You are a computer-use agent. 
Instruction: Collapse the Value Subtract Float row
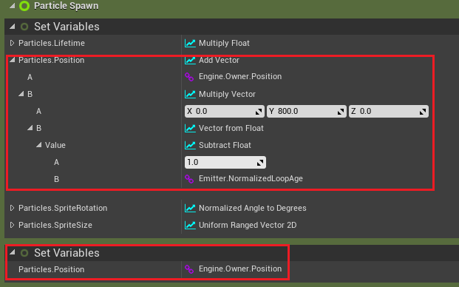click(x=38, y=145)
